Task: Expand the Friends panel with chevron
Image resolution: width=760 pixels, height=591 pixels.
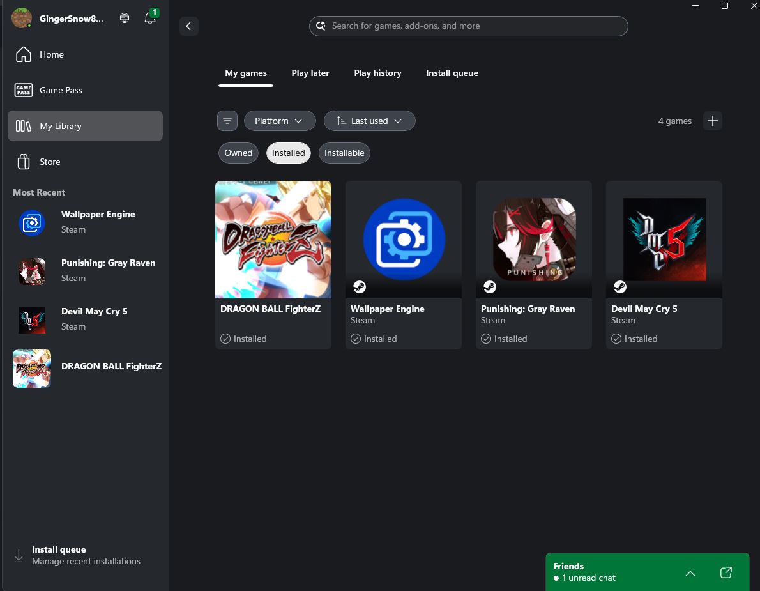Action: (x=690, y=574)
